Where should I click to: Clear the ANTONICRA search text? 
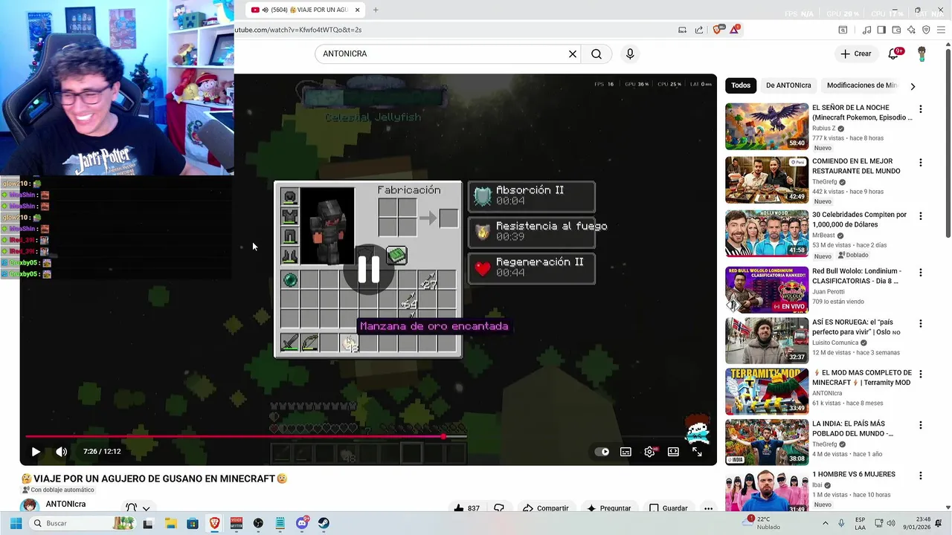pyautogui.click(x=573, y=53)
